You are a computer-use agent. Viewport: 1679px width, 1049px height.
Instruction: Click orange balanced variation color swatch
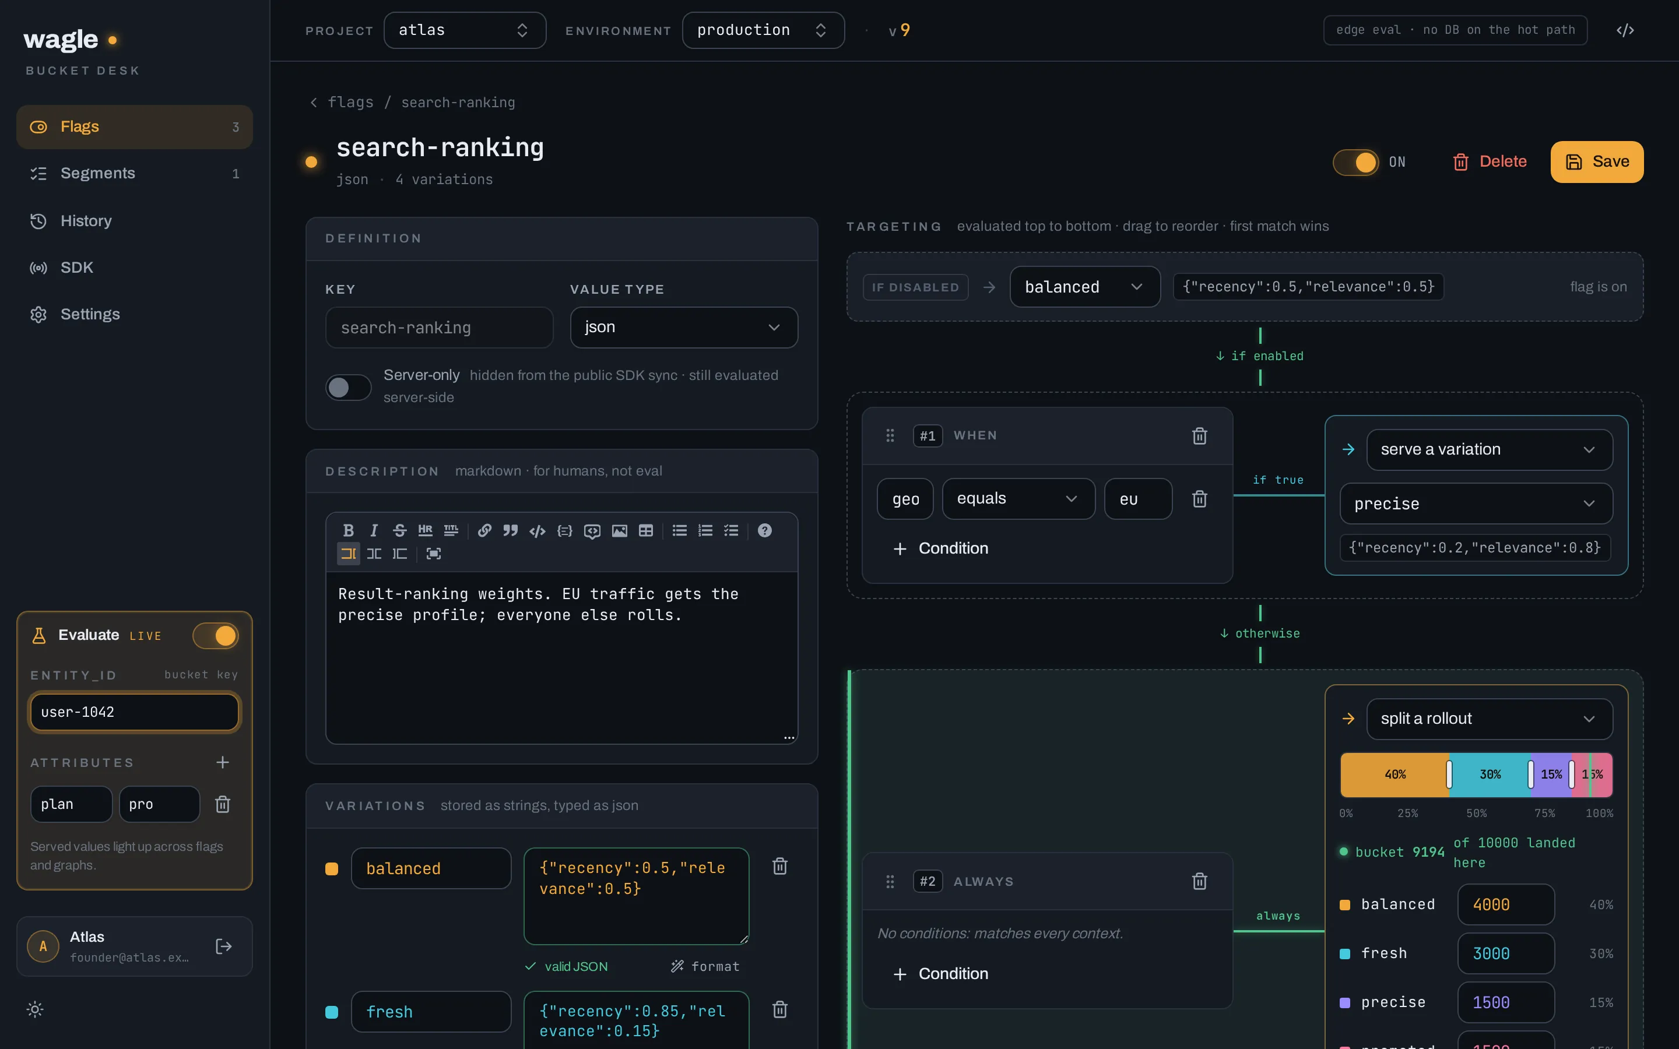click(332, 868)
